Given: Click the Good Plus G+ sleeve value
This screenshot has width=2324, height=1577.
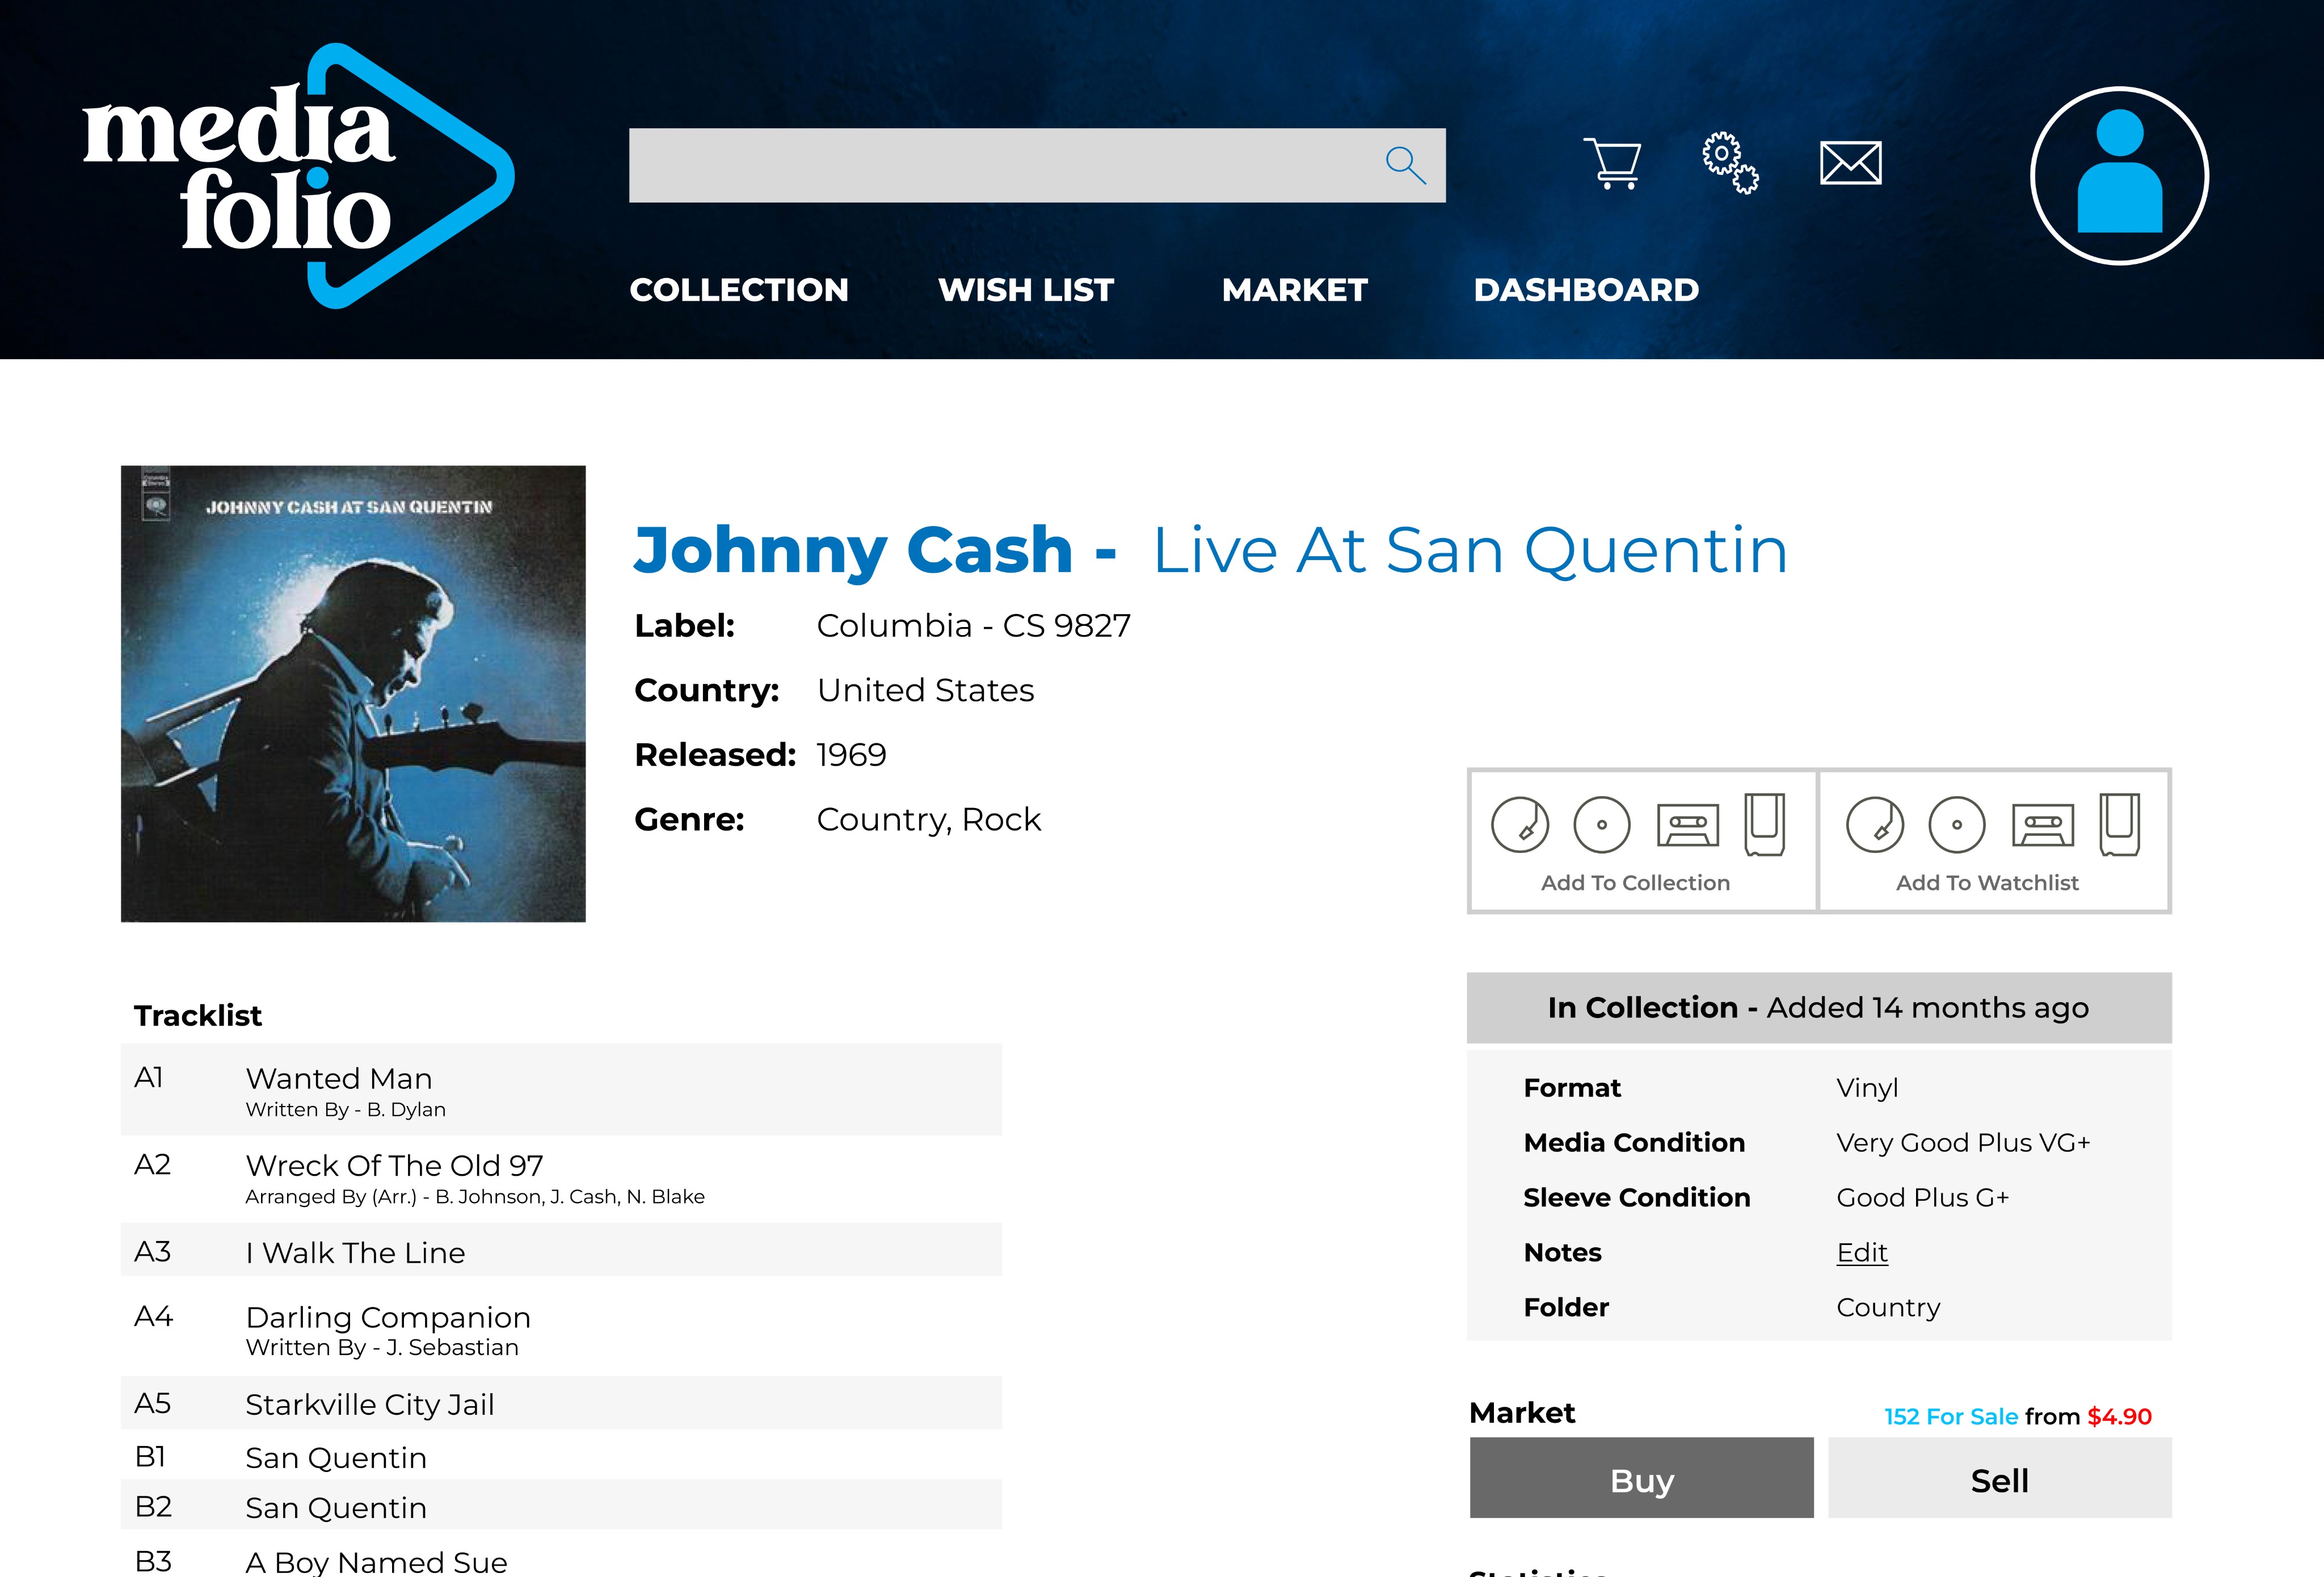Looking at the screenshot, I should coord(1922,1198).
